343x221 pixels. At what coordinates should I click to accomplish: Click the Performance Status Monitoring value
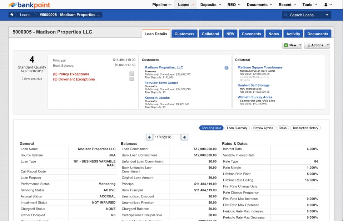click(107, 184)
